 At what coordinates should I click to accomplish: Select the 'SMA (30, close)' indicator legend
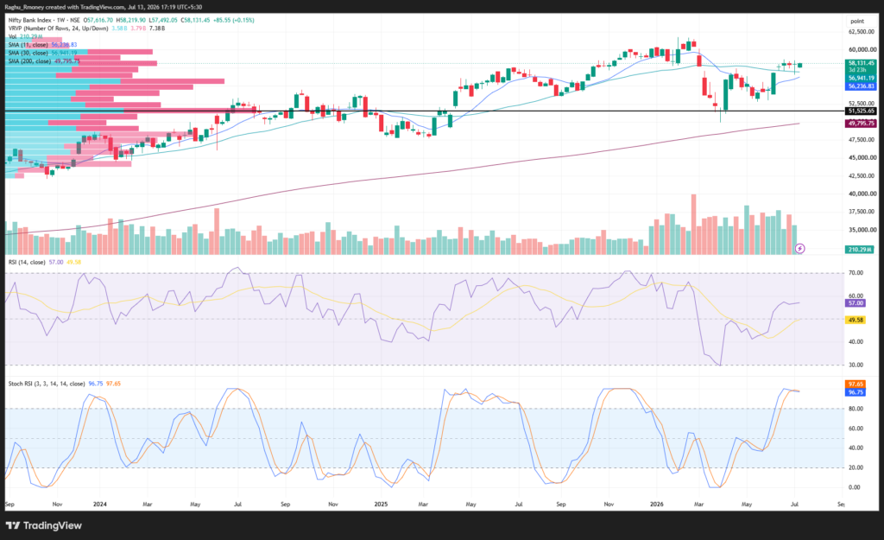click(28, 53)
